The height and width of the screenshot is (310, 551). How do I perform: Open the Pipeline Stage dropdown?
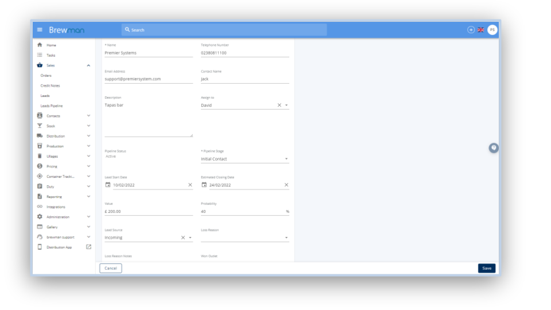click(245, 159)
